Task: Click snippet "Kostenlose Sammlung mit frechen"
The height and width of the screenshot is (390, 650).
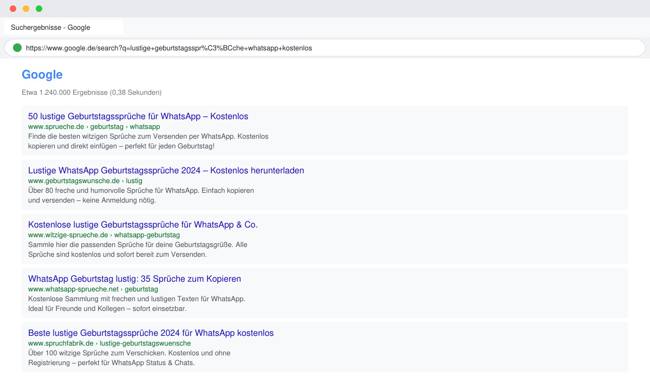Action: tap(136, 304)
